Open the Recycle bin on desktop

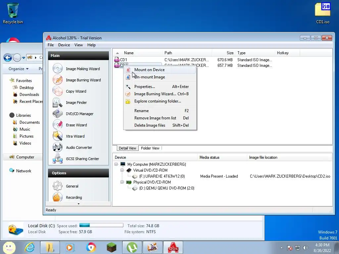[x=13, y=13]
